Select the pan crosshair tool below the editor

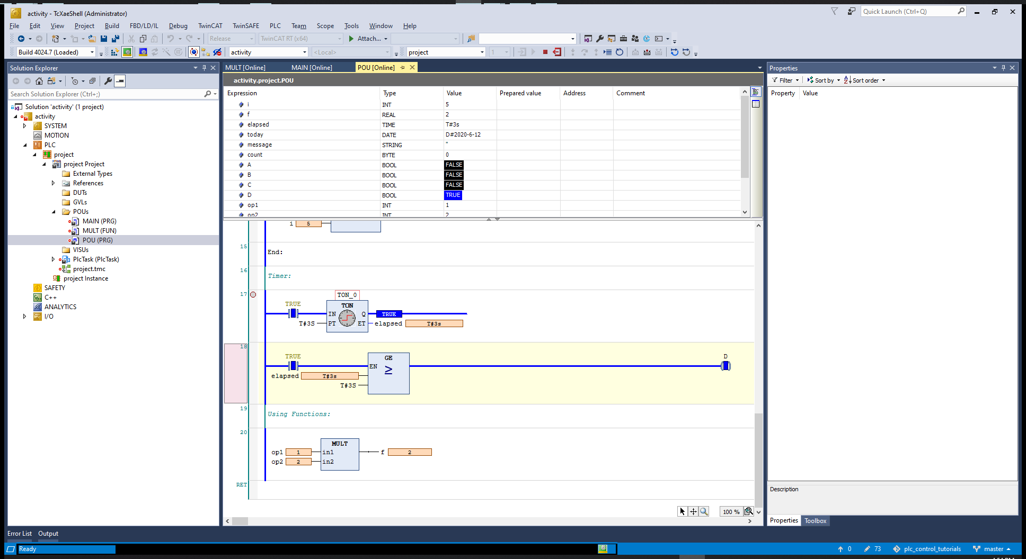tap(693, 511)
